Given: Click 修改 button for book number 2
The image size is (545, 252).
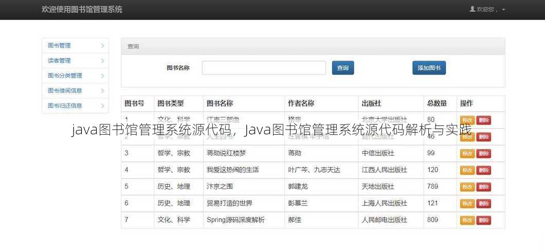Looking at the screenshot, I should pos(467,137).
